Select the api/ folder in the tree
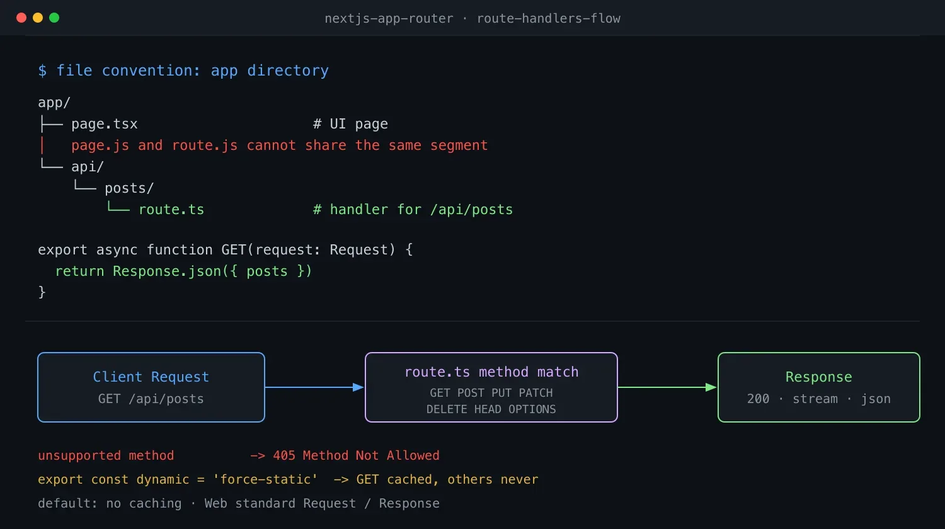Viewport: 945px width, 529px height. [88, 167]
